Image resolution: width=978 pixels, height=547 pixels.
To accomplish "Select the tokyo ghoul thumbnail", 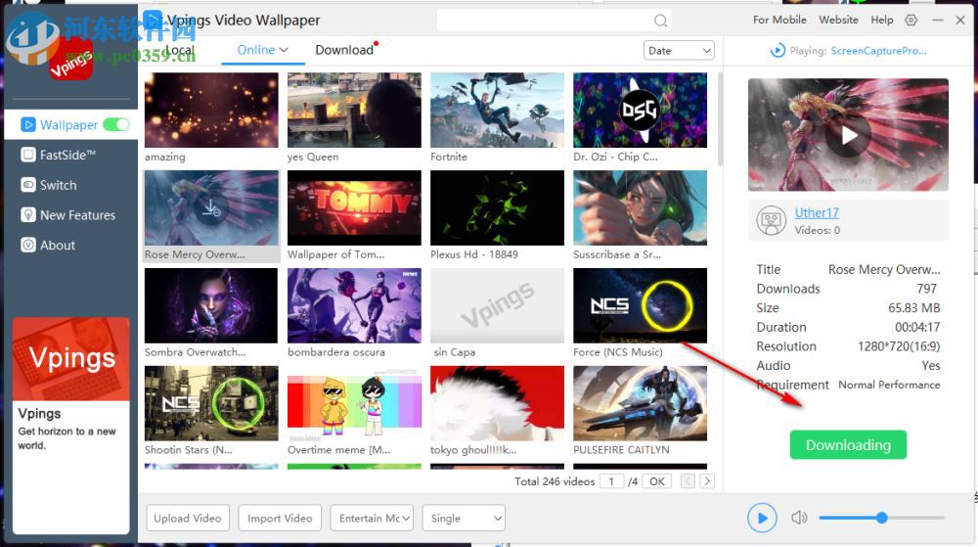I will pos(497,403).
